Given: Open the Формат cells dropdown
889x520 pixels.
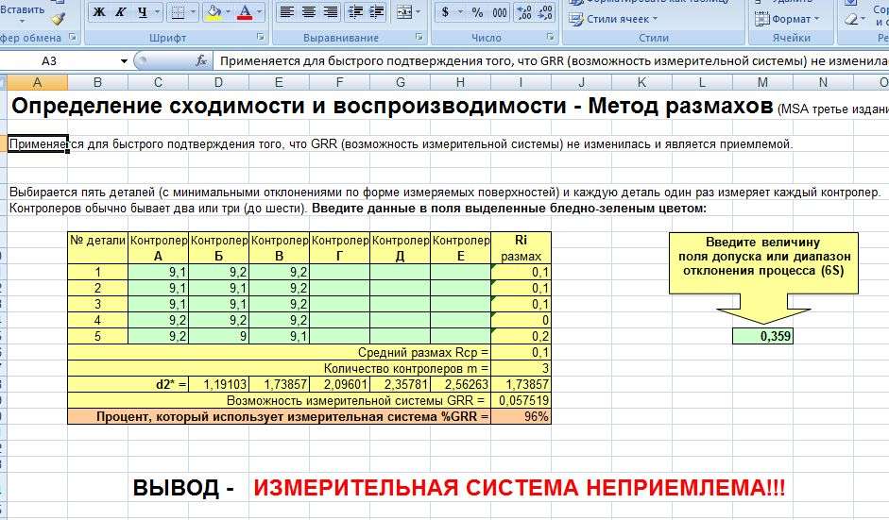Looking at the screenshot, I should [x=792, y=18].
